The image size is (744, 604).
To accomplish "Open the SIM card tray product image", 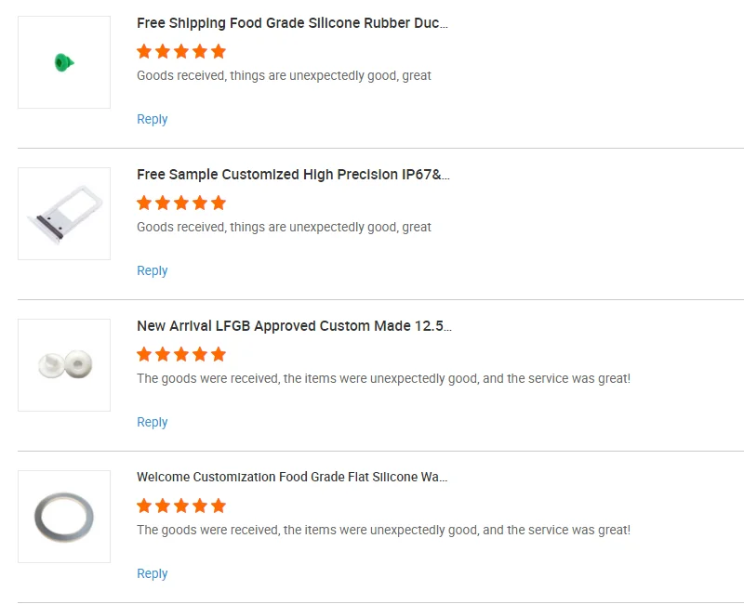I will (x=64, y=214).
